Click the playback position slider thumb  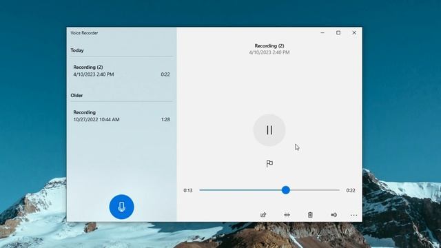coord(286,190)
